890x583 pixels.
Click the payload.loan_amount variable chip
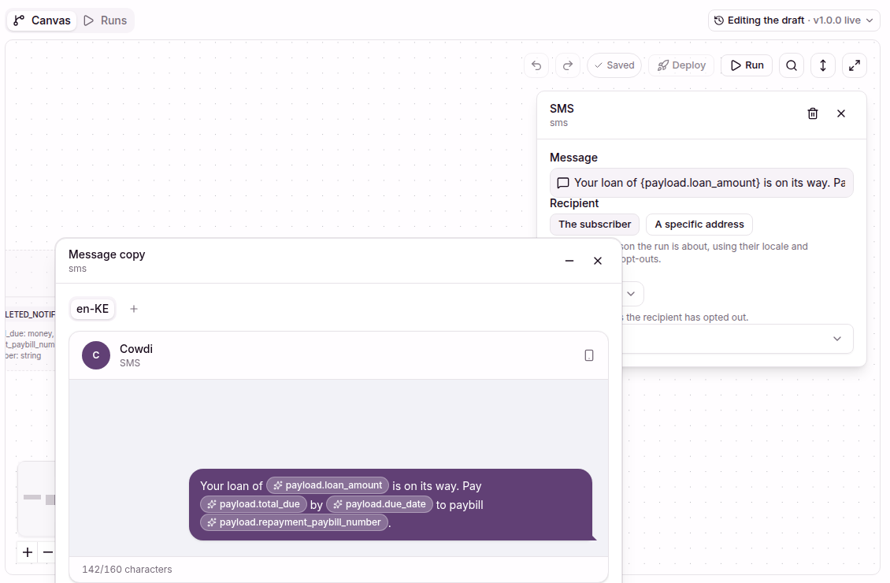328,485
